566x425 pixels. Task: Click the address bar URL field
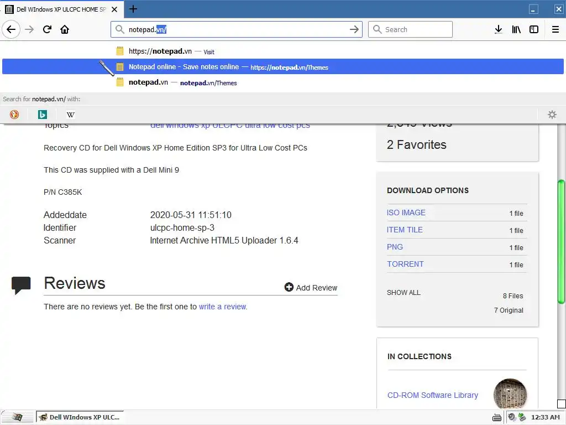pyautogui.click(x=237, y=29)
